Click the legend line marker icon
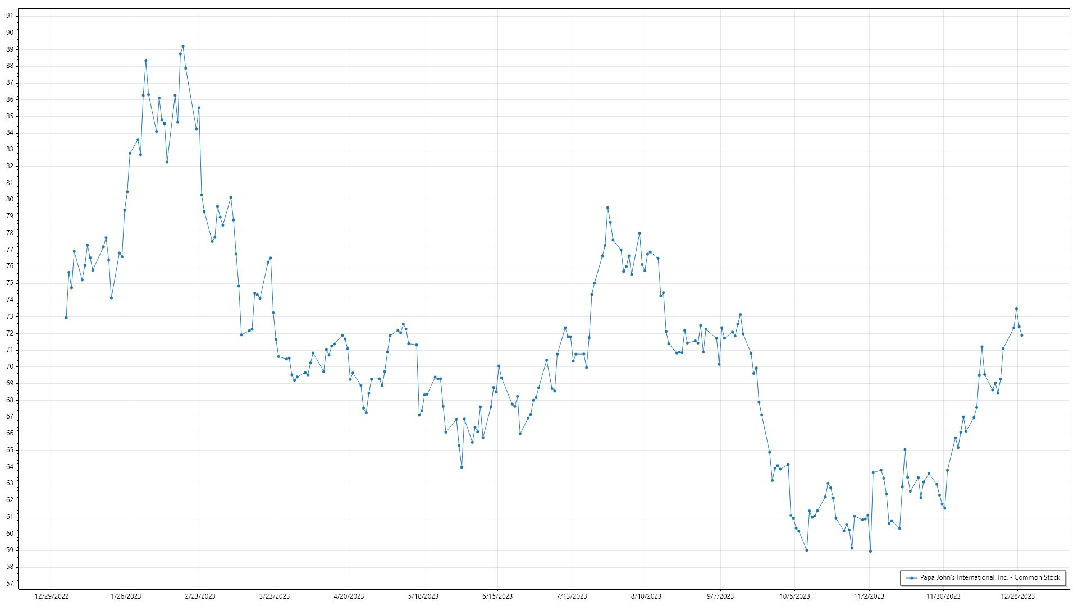The width and height of the screenshot is (1078, 606). pos(911,577)
